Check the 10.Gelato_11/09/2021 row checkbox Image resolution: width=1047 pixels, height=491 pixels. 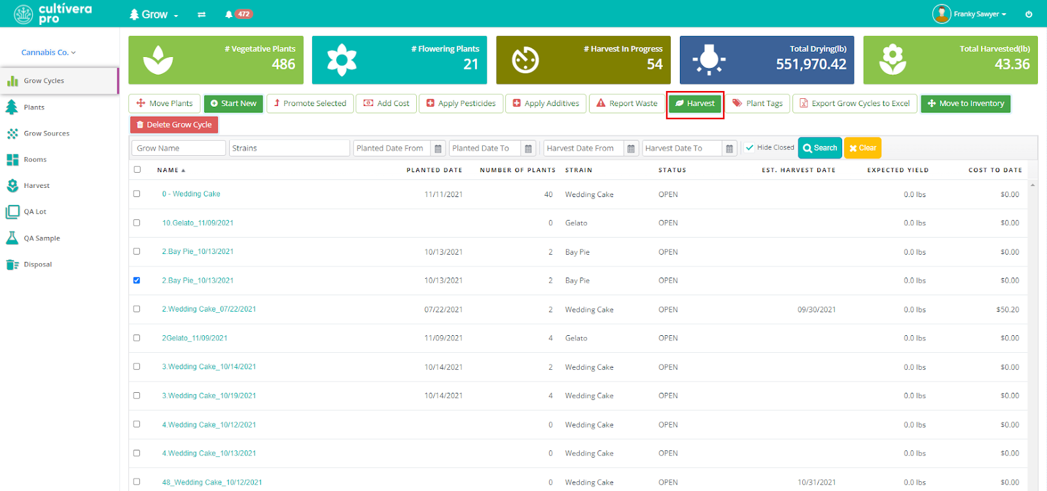(137, 223)
